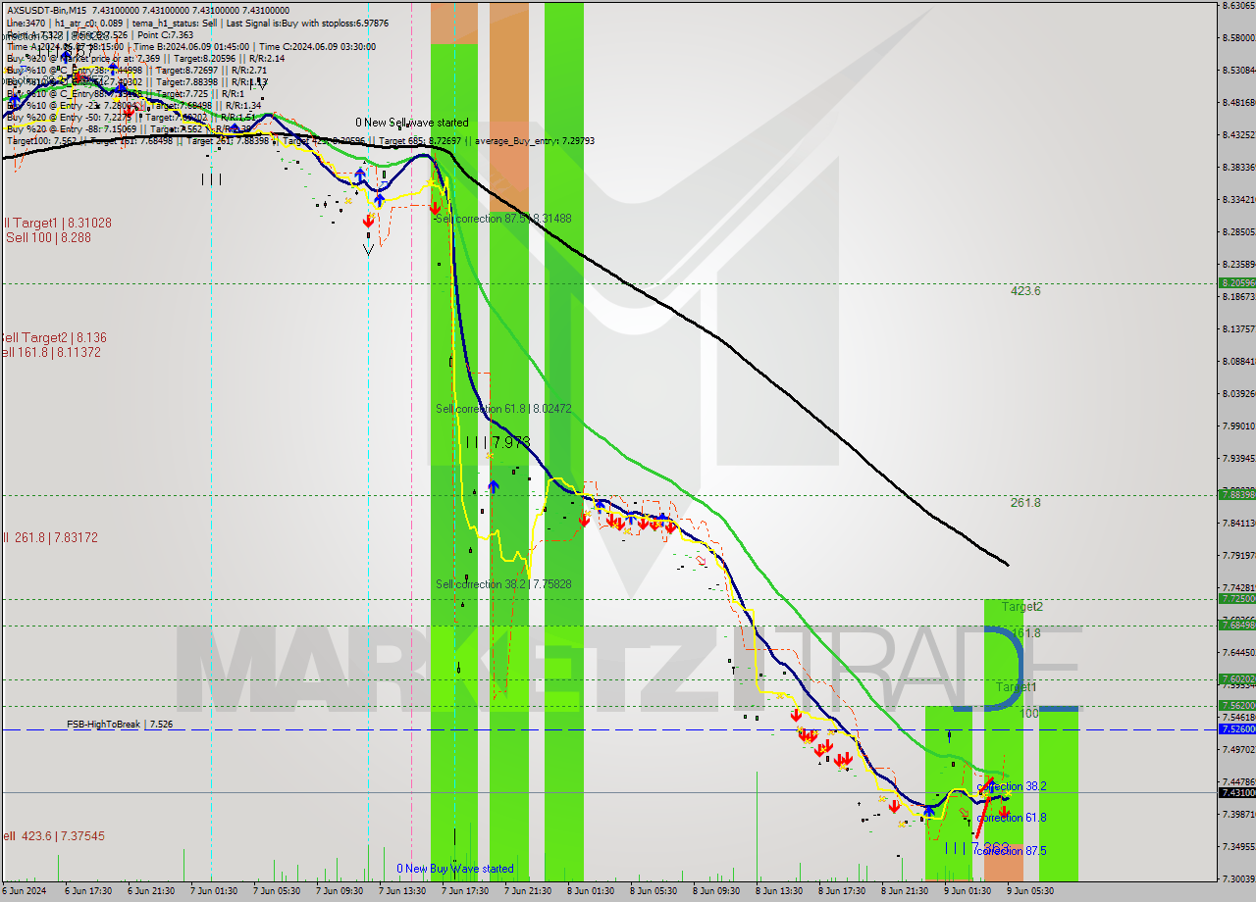
Task: Click the 'Sell Target2 | 8.136' label
Action: [x=53, y=337]
